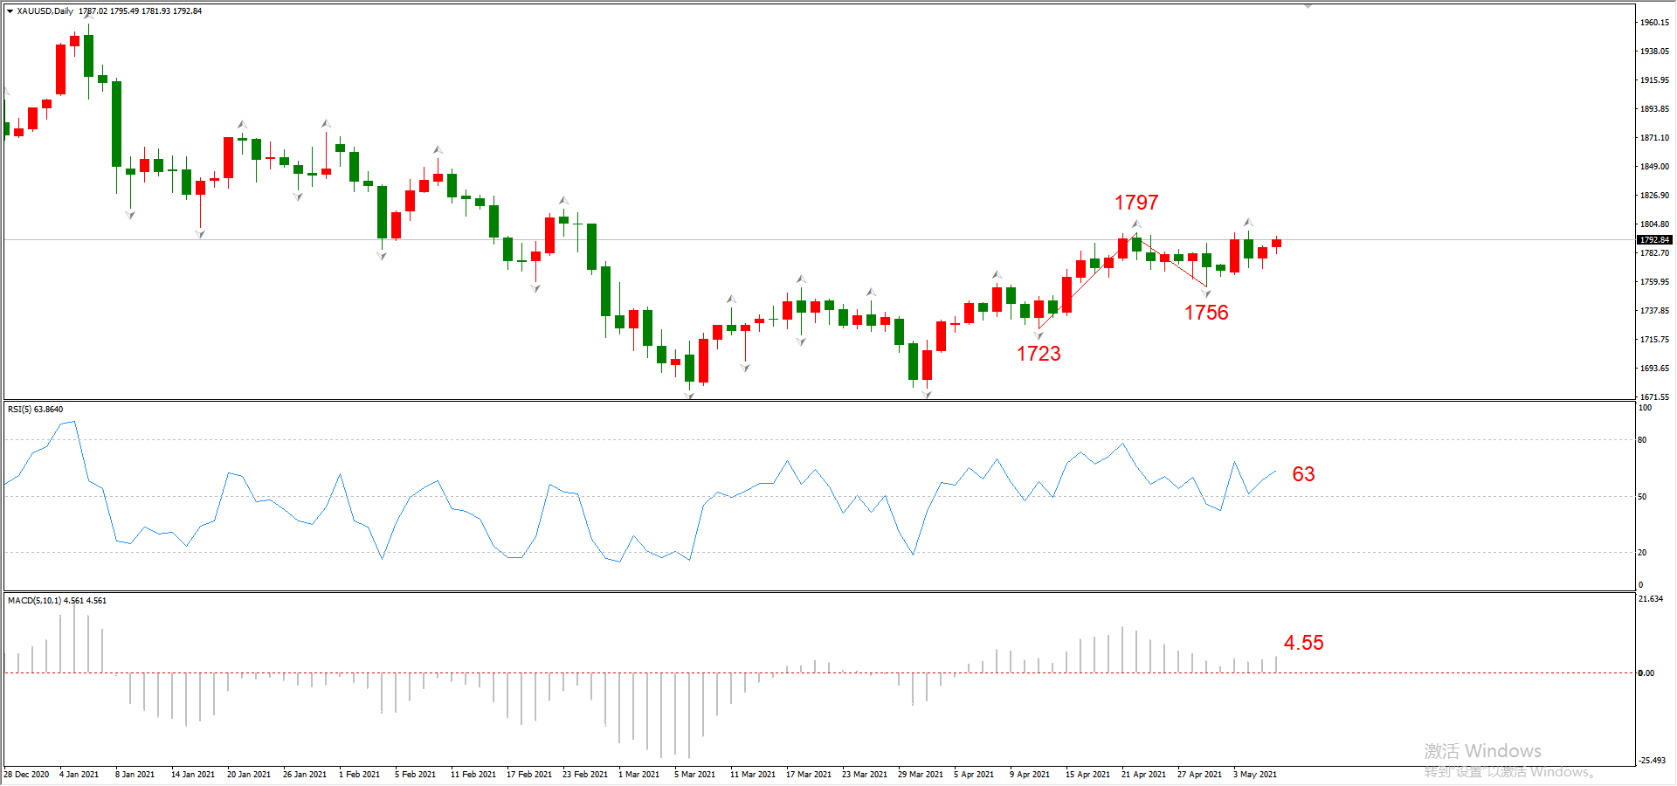Click the 3 May 2021 date label

point(1255,775)
